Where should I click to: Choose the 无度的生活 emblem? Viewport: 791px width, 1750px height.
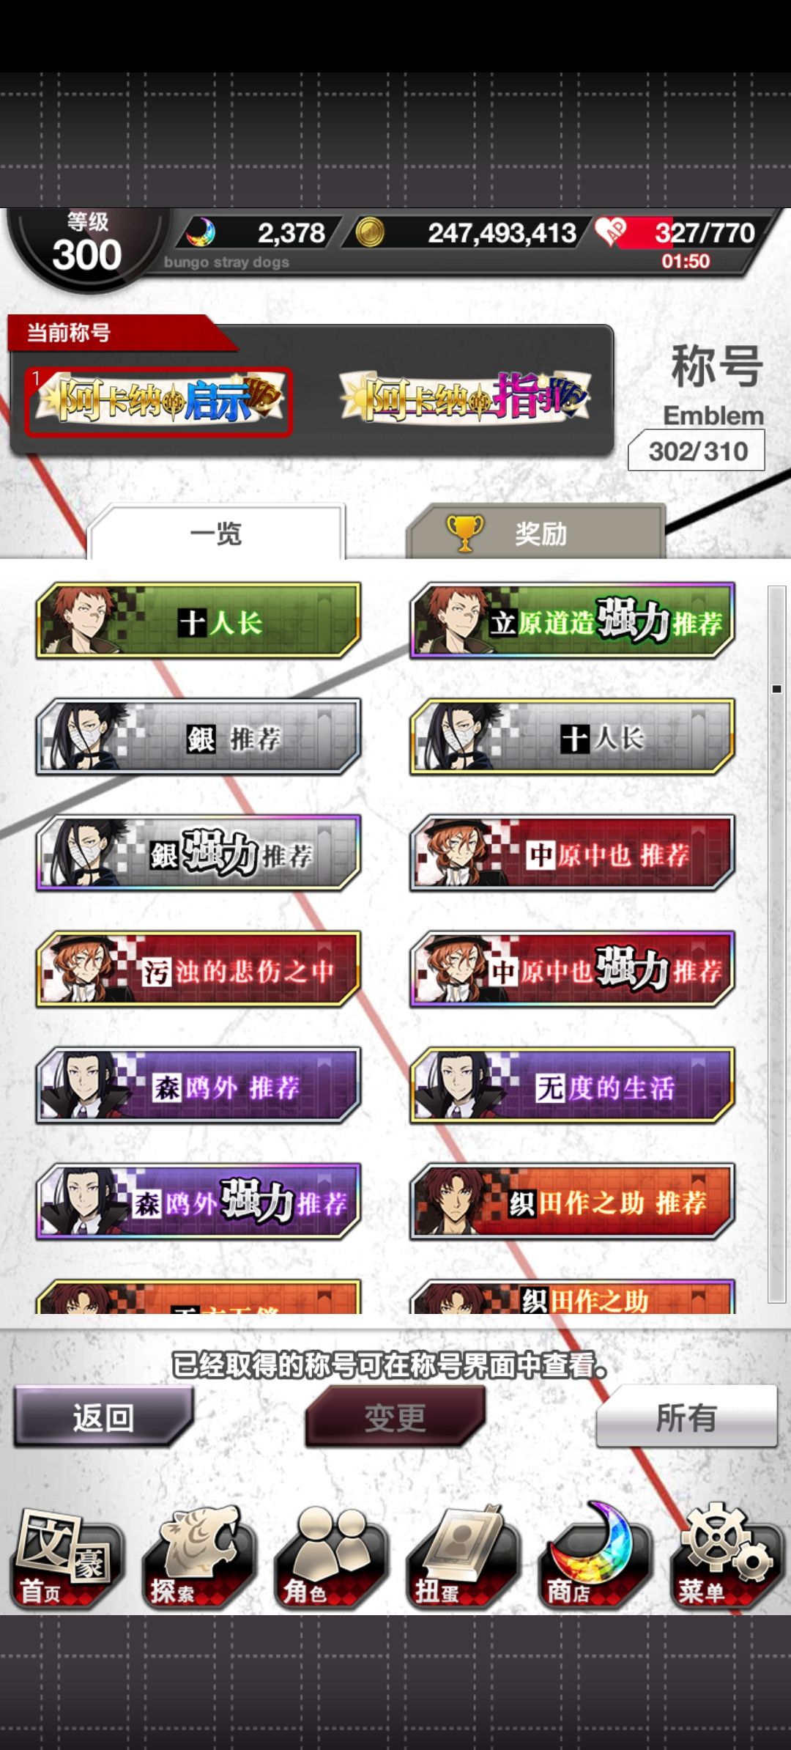[x=573, y=1086]
